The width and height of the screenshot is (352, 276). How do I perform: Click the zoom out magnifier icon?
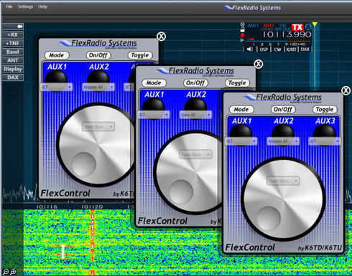[6, 272]
